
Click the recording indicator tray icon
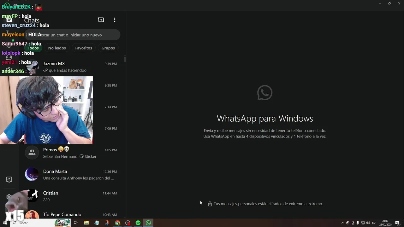(x=348, y=223)
